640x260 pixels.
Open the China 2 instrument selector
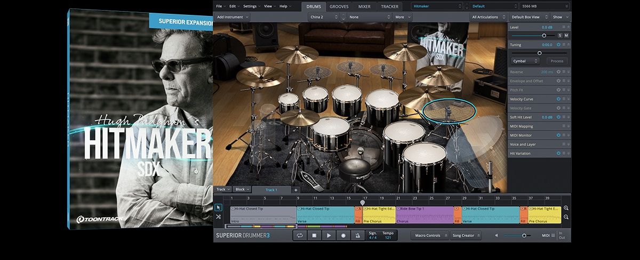(x=324, y=17)
